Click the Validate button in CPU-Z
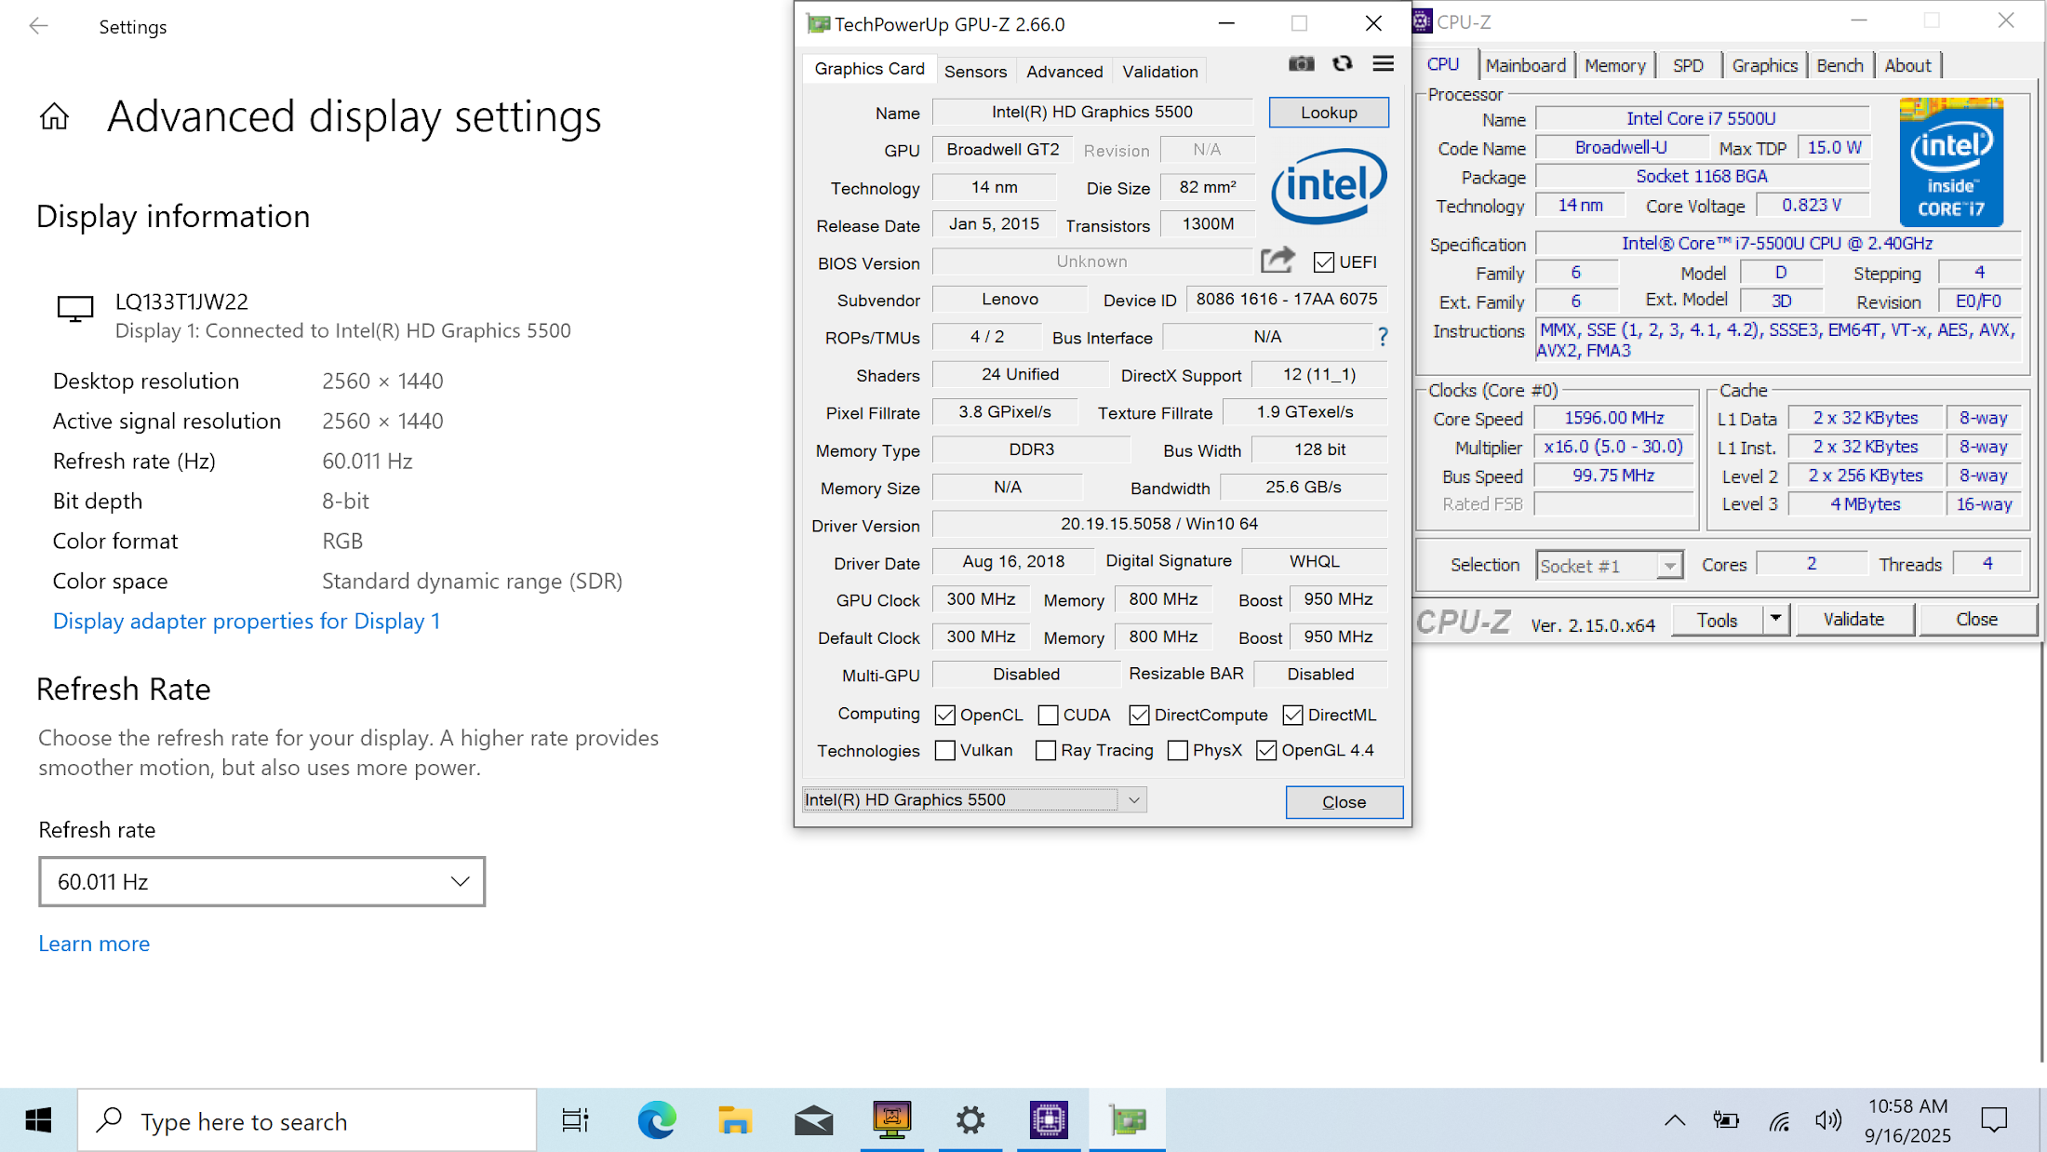 [1853, 619]
